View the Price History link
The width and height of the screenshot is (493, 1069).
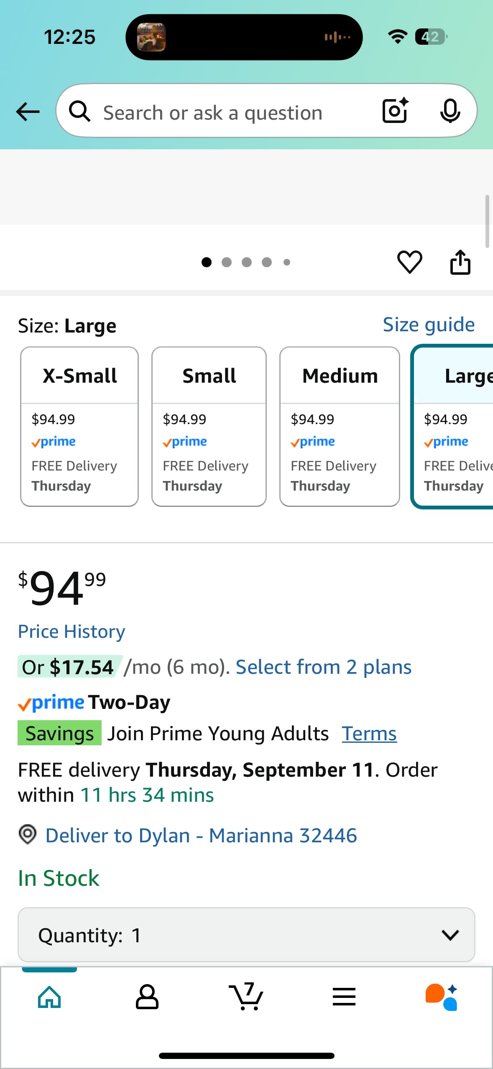coord(72,632)
